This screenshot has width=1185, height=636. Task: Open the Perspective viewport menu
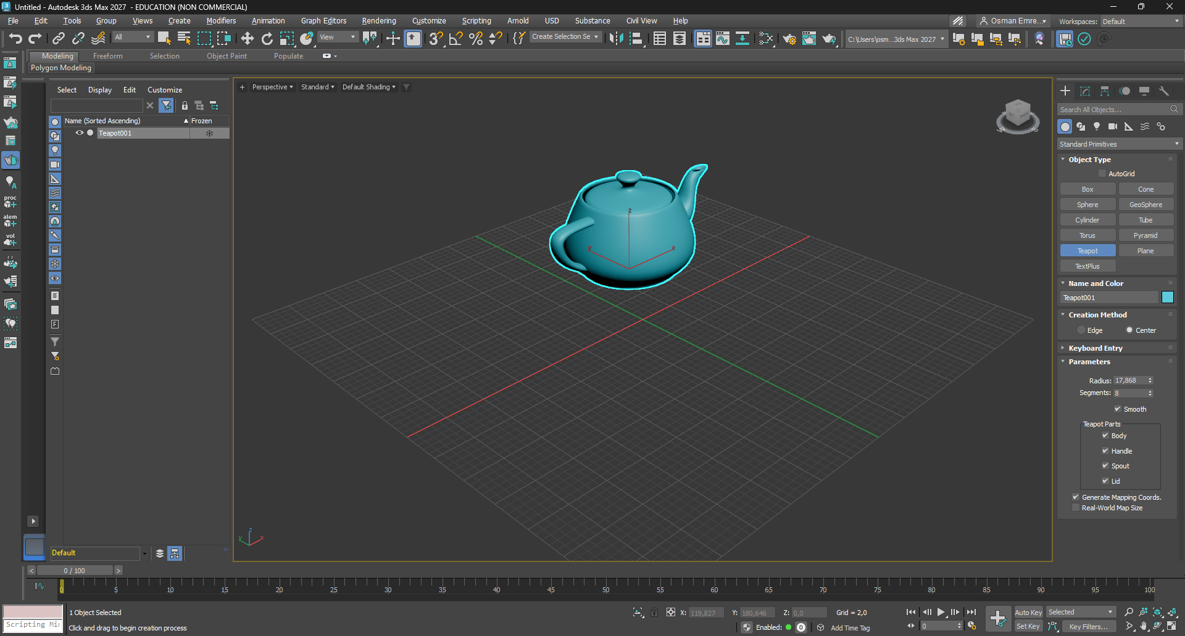(x=272, y=87)
